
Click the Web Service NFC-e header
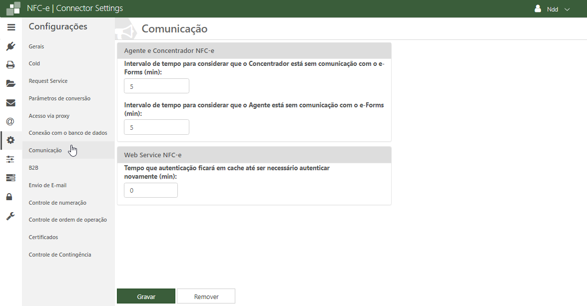254,155
